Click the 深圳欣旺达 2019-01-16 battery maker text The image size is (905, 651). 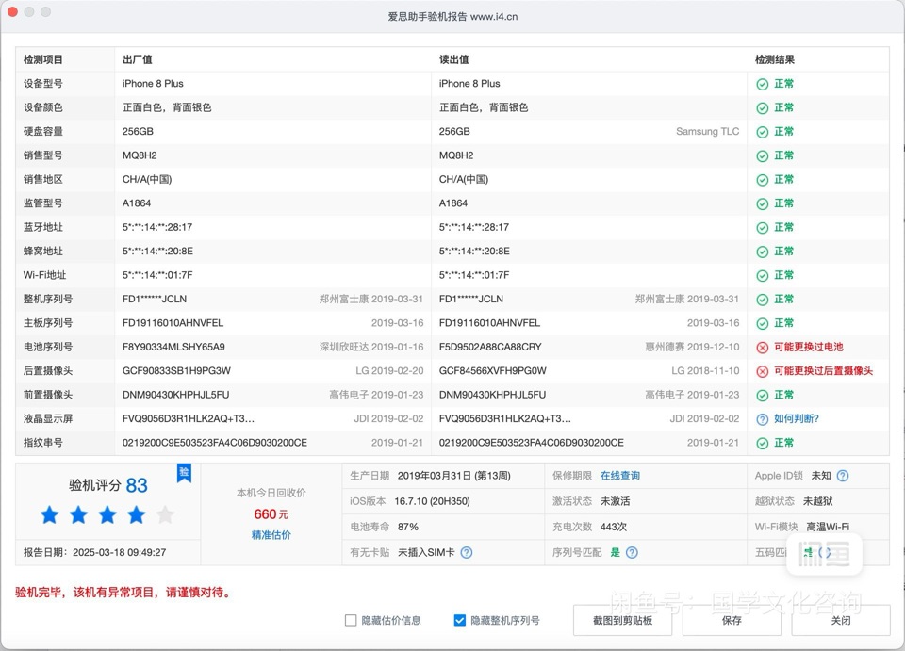pyautogui.click(x=371, y=347)
